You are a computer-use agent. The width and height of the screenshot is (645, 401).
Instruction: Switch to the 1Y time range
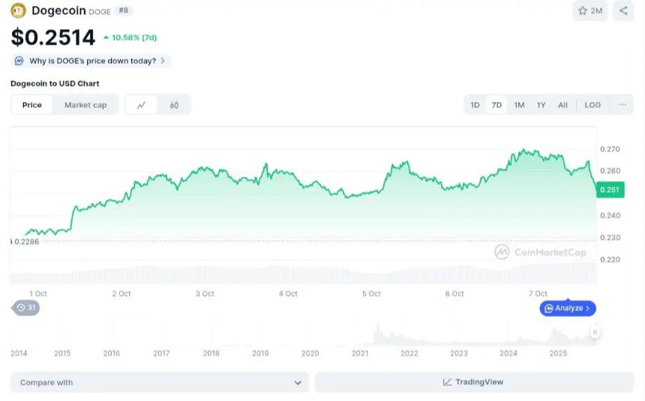(x=541, y=105)
